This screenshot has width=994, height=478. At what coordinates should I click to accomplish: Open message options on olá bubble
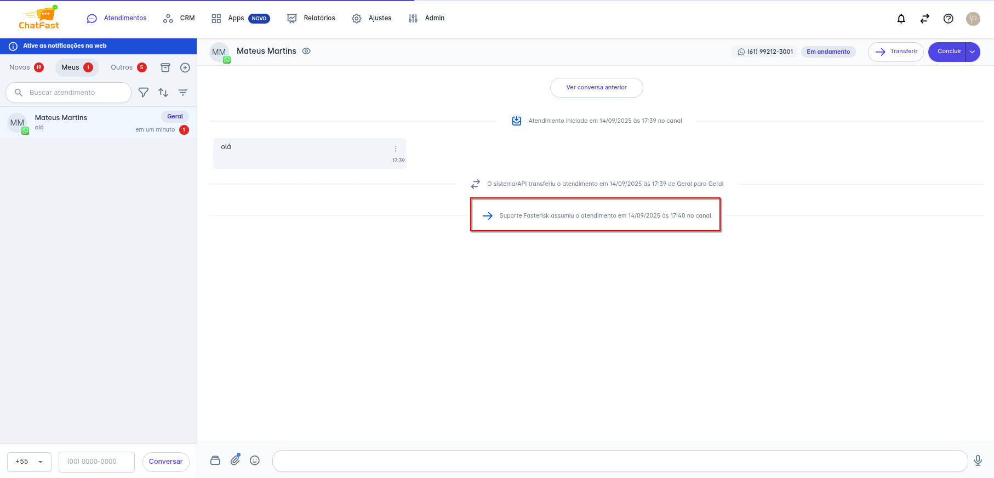tap(396, 149)
